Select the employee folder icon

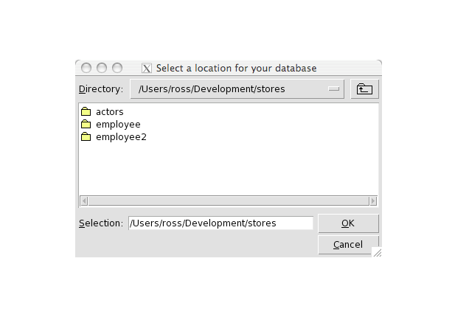(x=86, y=125)
